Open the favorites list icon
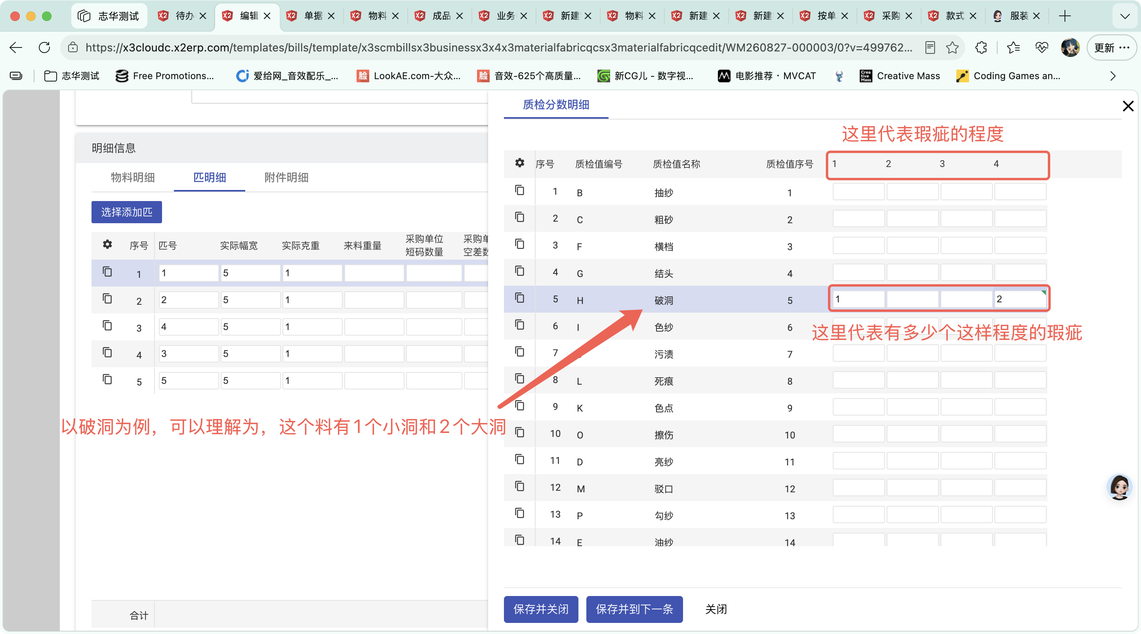Viewport: 1141px width, 634px height. pos(1013,47)
